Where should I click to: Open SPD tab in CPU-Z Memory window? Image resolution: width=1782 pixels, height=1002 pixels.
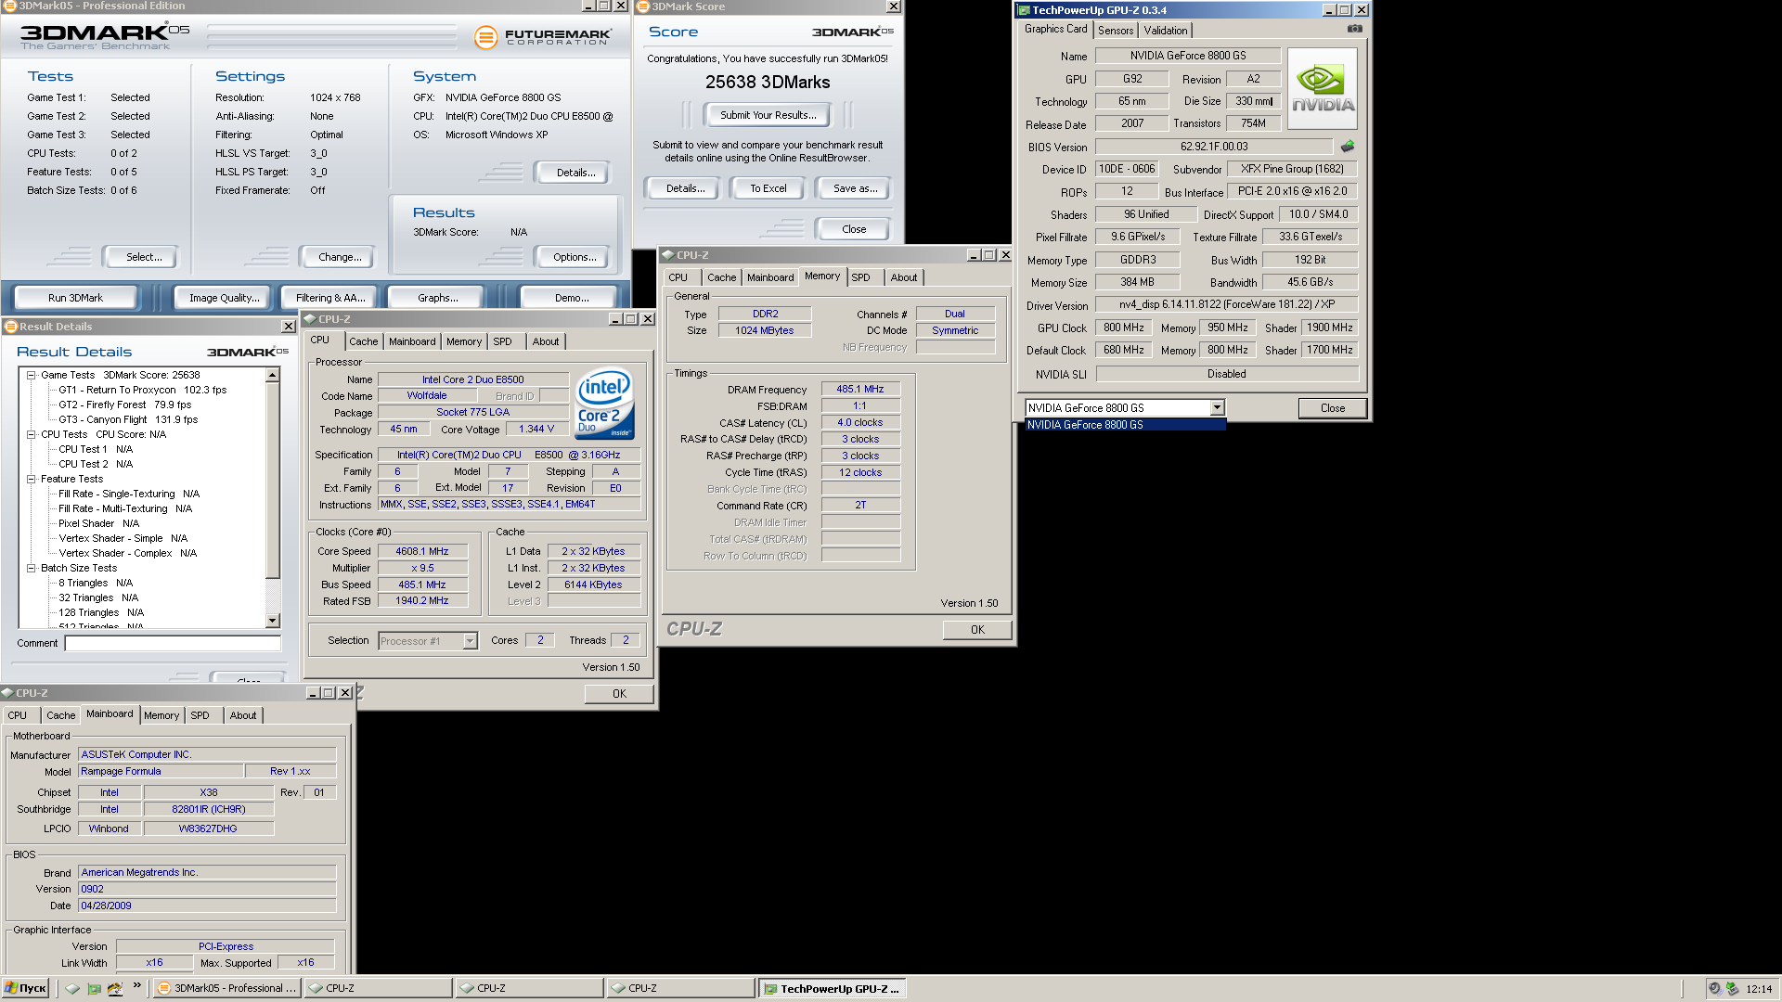pyautogui.click(x=860, y=277)
